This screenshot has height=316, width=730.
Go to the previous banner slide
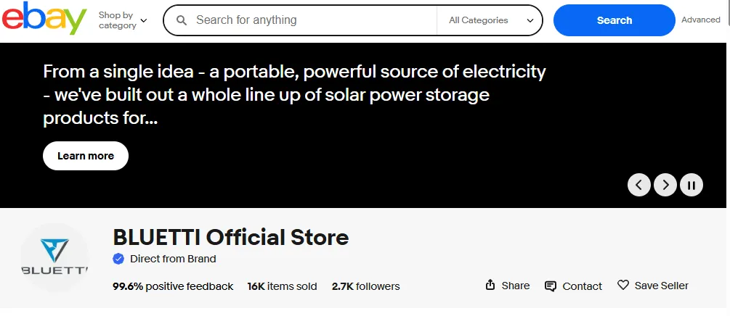tap(638, 185)
